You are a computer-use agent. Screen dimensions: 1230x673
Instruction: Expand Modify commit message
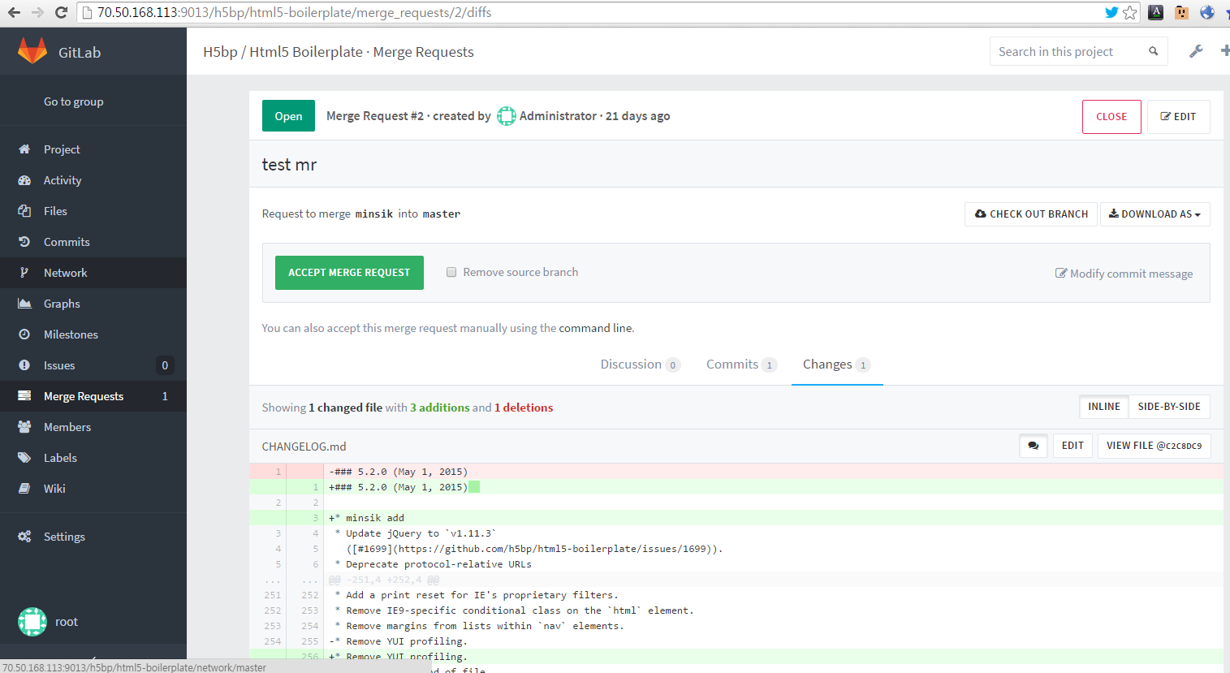(x=1124, y=274)
